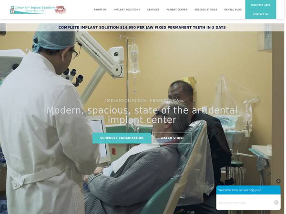Click the send message icon in chat
286x214 pixels.
click(x=276, y=203)
